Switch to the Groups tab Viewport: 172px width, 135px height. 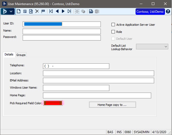click(x=21, y=55)
